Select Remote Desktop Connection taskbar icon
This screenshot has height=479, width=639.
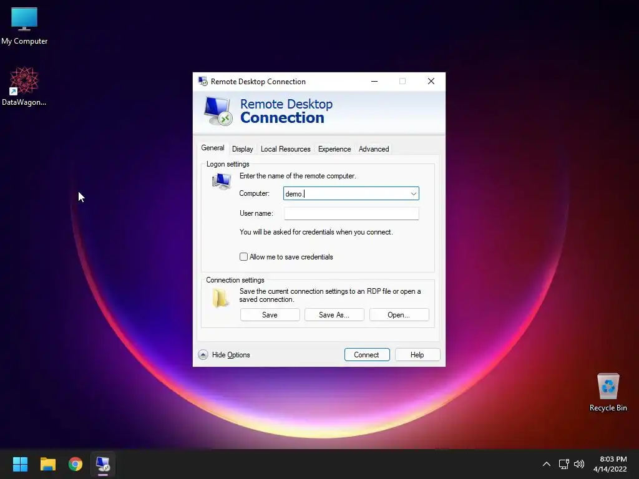[103, 464]
